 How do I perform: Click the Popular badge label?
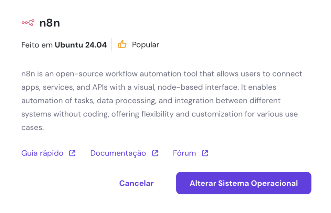coord(145,45)
